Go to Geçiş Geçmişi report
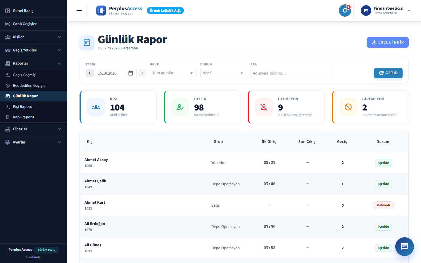This screenshot has height=263, width=421. pos(34,75)
